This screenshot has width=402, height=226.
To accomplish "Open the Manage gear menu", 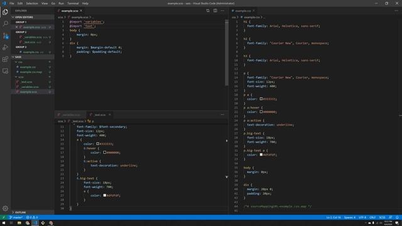I will (5, 208).
